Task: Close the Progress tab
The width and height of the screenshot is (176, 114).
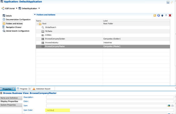Action: click(x=30, y=89)
